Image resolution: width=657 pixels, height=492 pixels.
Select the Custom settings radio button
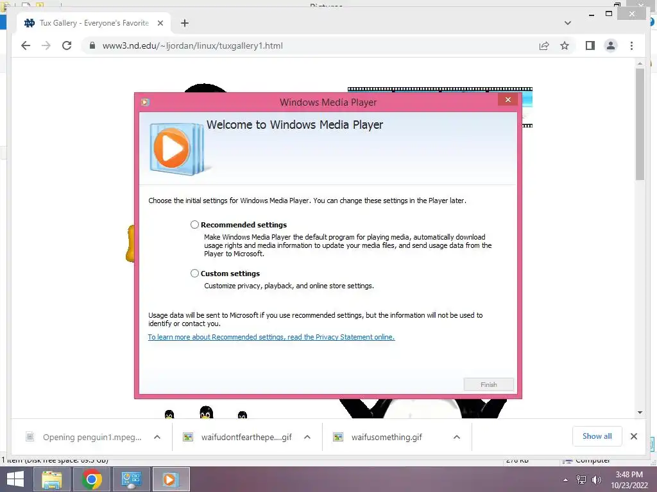tap(194, 273)
